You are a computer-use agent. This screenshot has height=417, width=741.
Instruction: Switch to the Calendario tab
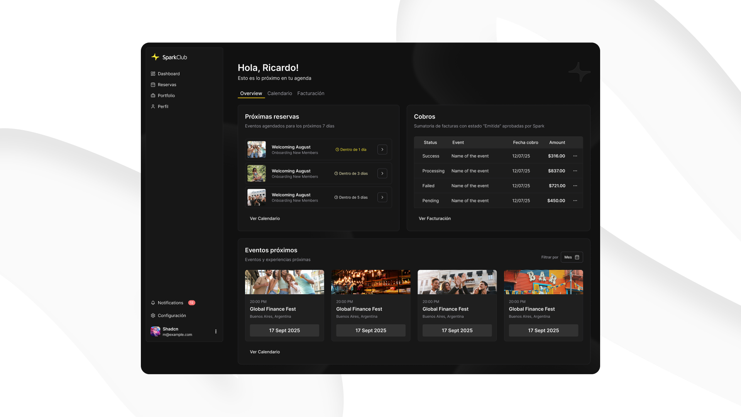tap(279, 93)
